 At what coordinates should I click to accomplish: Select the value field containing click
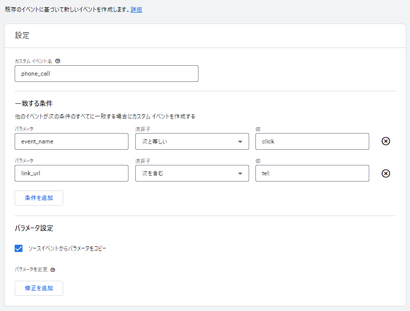pyautogui.click(x=312, y=141)
